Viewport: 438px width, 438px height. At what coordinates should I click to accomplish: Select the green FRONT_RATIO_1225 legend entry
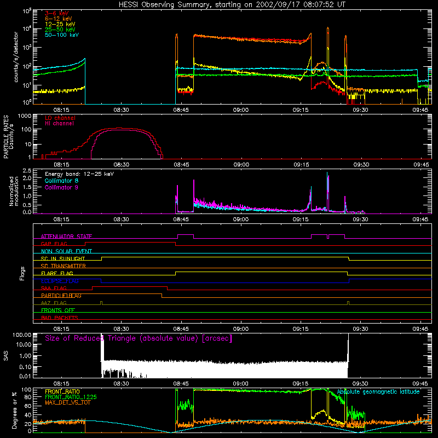pyautogui.click(x=71, y=397)
